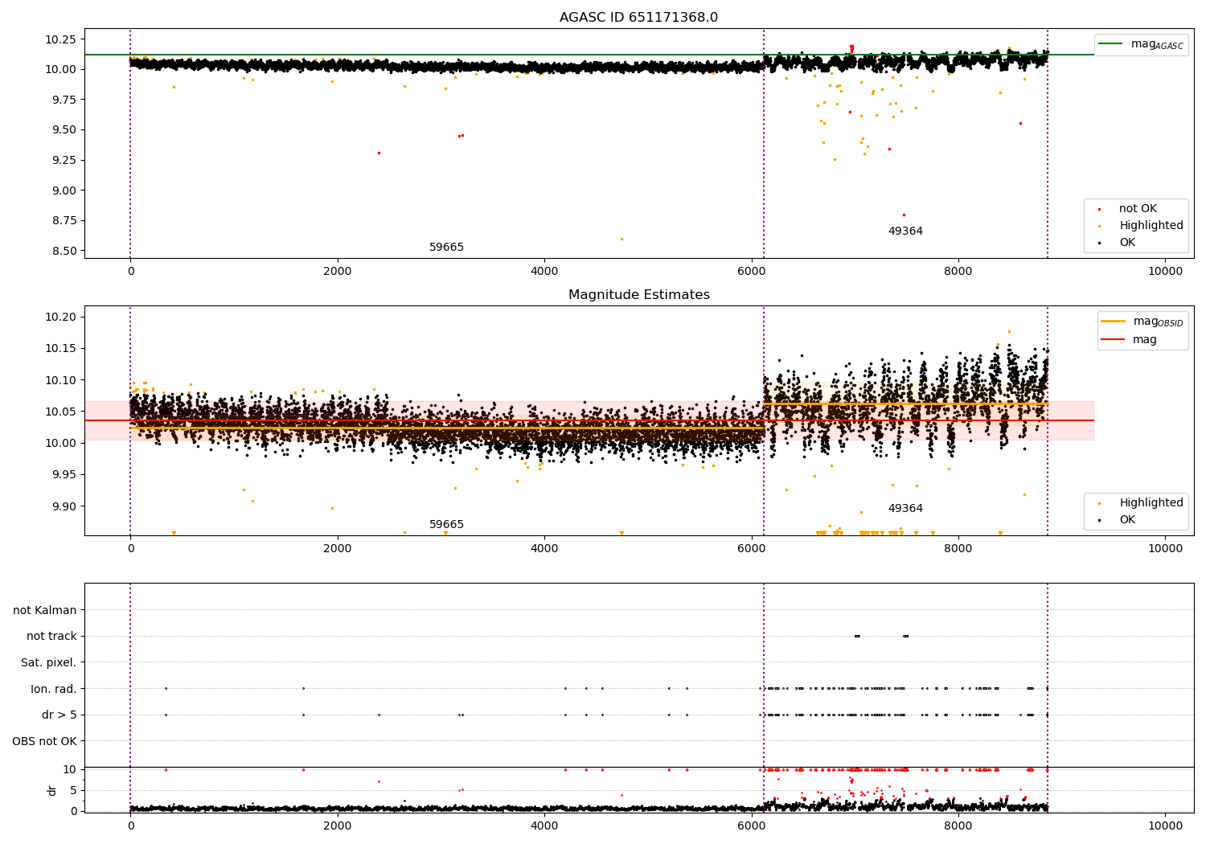Click x-axis tick 6000 under the bottom plot

[752, 826]
